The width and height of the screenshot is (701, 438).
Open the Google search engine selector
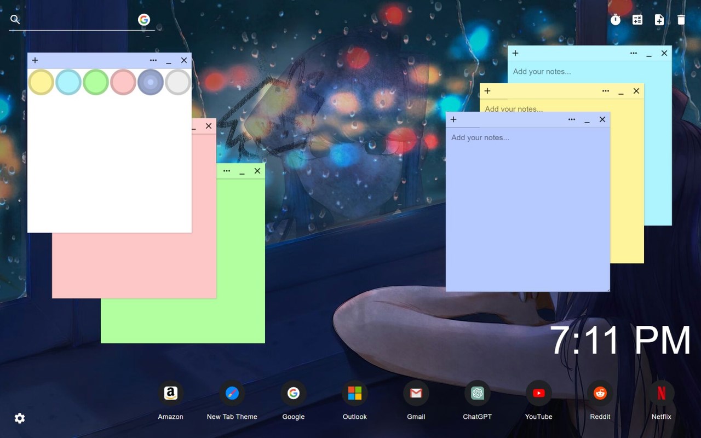(144, 20)
